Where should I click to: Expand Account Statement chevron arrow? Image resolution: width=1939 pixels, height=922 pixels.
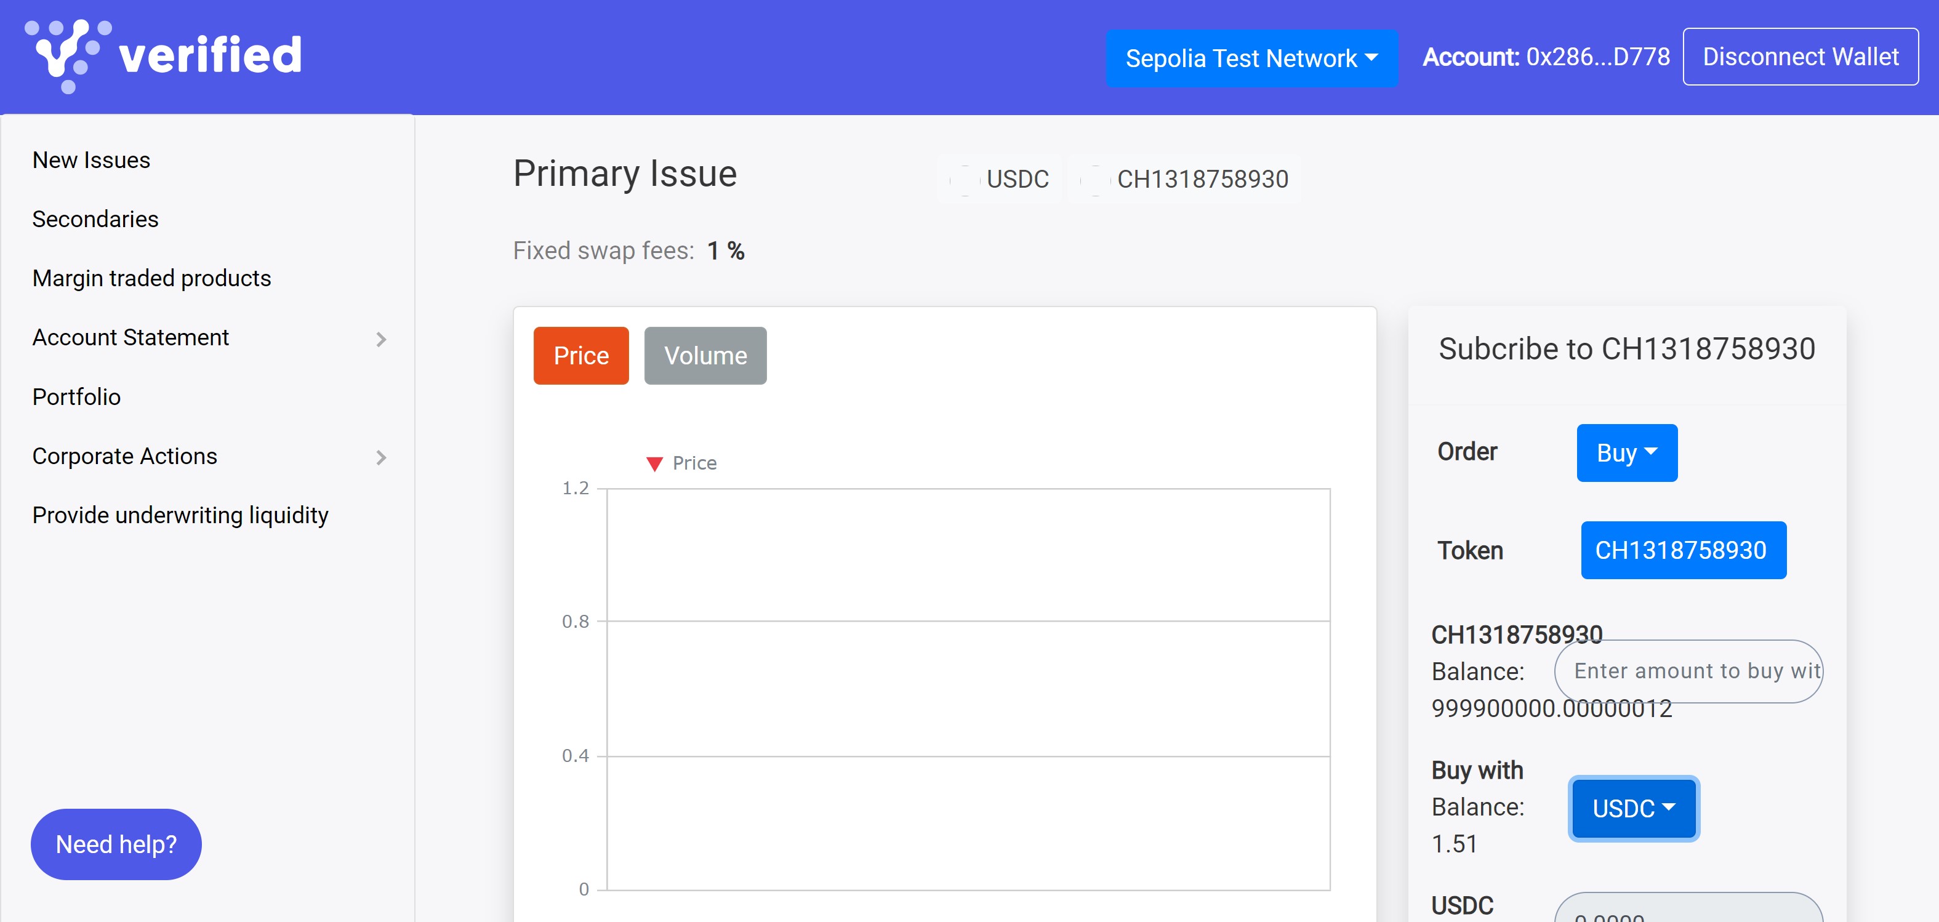point(381,339)
